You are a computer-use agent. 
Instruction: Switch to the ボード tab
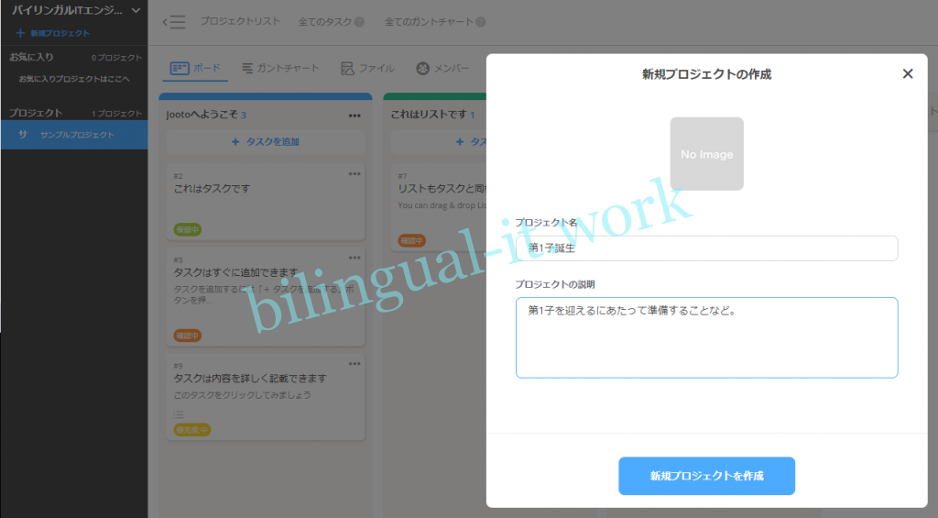(196, 69)
